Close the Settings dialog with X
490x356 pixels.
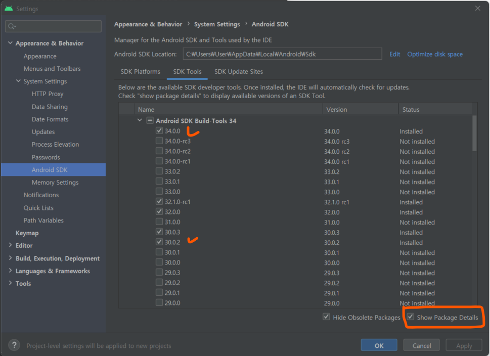pos(477,9)
